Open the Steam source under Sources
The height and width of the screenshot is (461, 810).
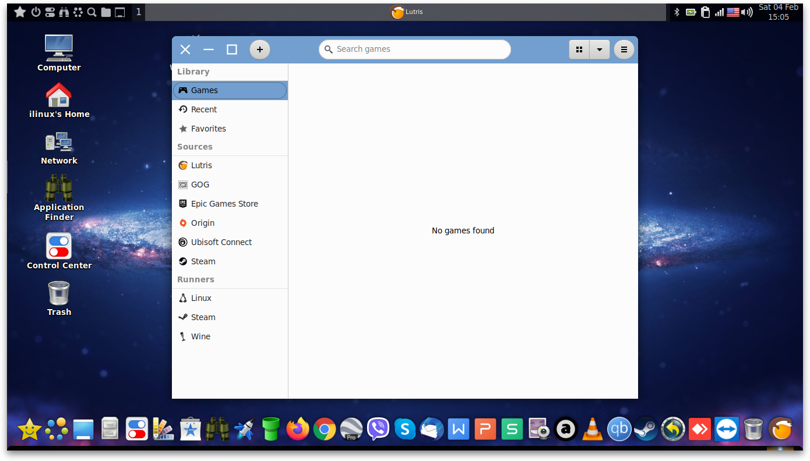coord(230,261)
